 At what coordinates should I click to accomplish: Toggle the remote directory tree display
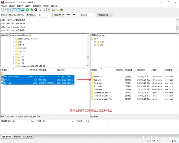18,10
